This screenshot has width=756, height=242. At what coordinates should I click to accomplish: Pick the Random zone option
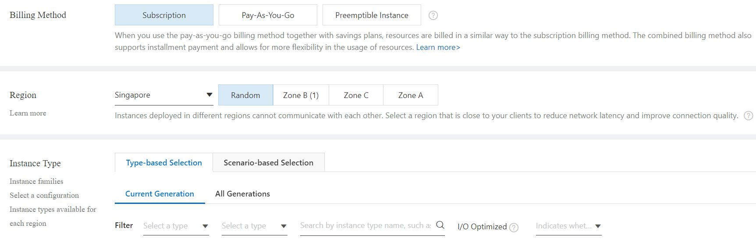(245, 95)
